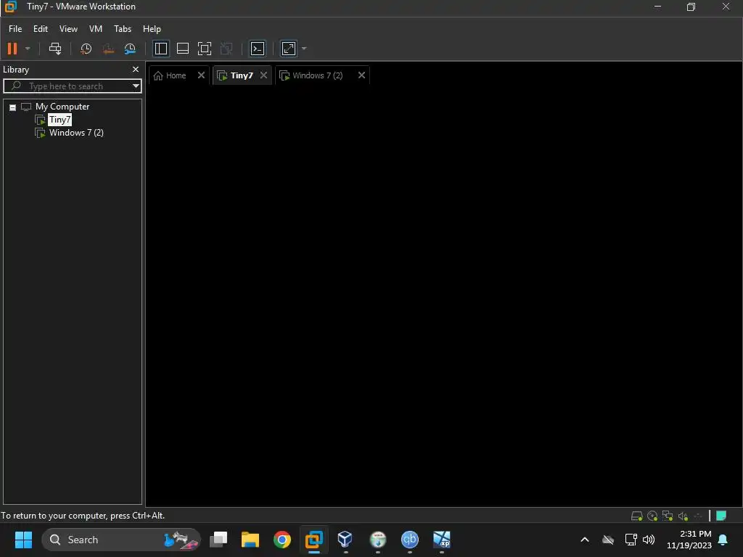Click the 2:31 PM clock and date
The image size is (743, 557).
[689, 540]
